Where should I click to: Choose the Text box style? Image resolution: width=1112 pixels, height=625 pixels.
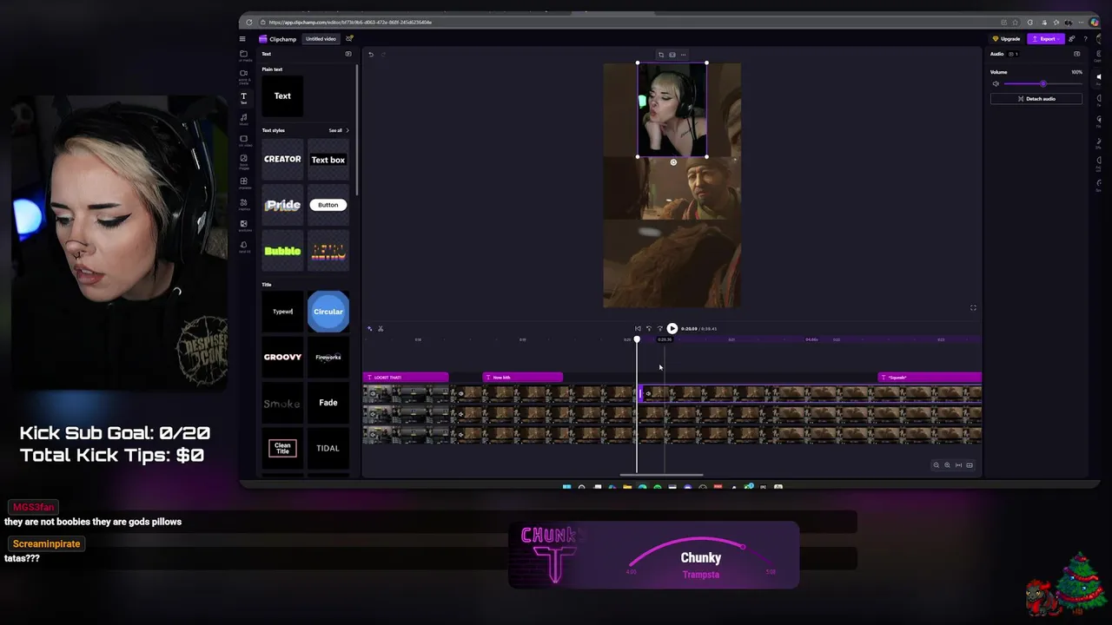click(328, 160)
